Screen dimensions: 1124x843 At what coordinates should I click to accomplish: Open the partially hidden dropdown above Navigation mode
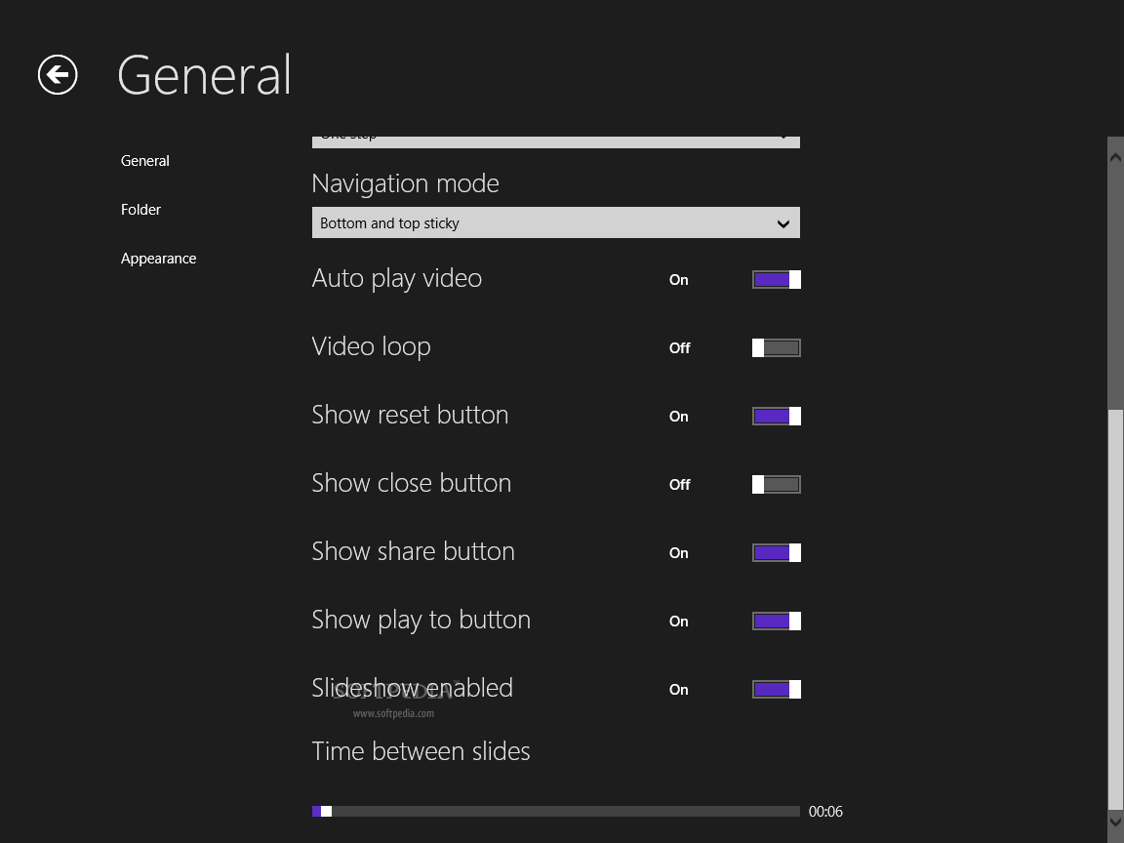pyautogui.click(x=555, y=141)
